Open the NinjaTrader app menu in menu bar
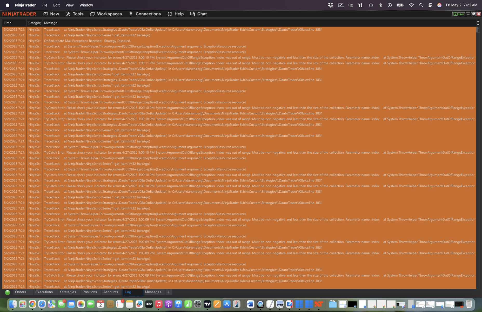This screenshot has height=312, width=482. [x=25, y=5]
